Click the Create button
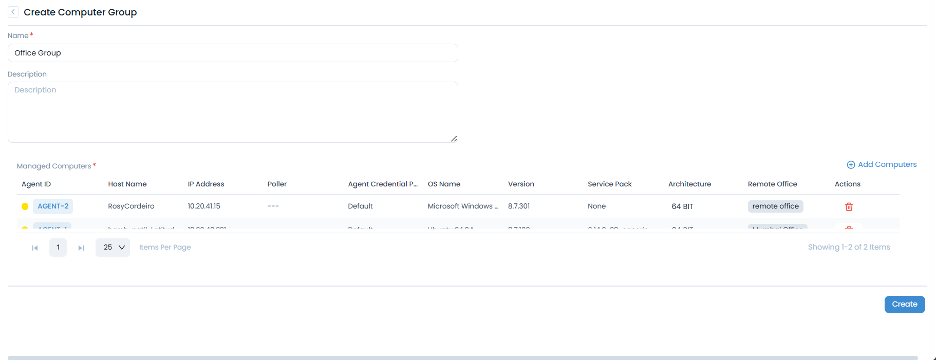Viewport: 936px width, 360px height. pos(905,304)
